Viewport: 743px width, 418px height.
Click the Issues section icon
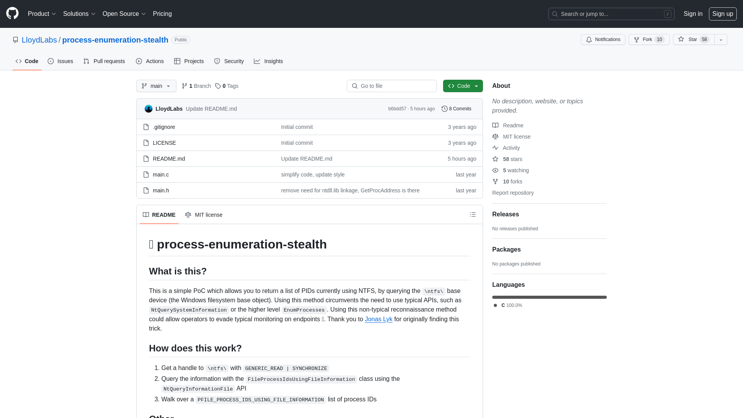(51, 61)
